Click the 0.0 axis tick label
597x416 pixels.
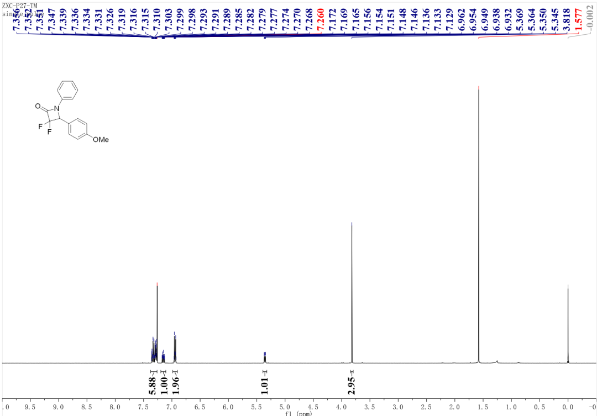point(568,407)
